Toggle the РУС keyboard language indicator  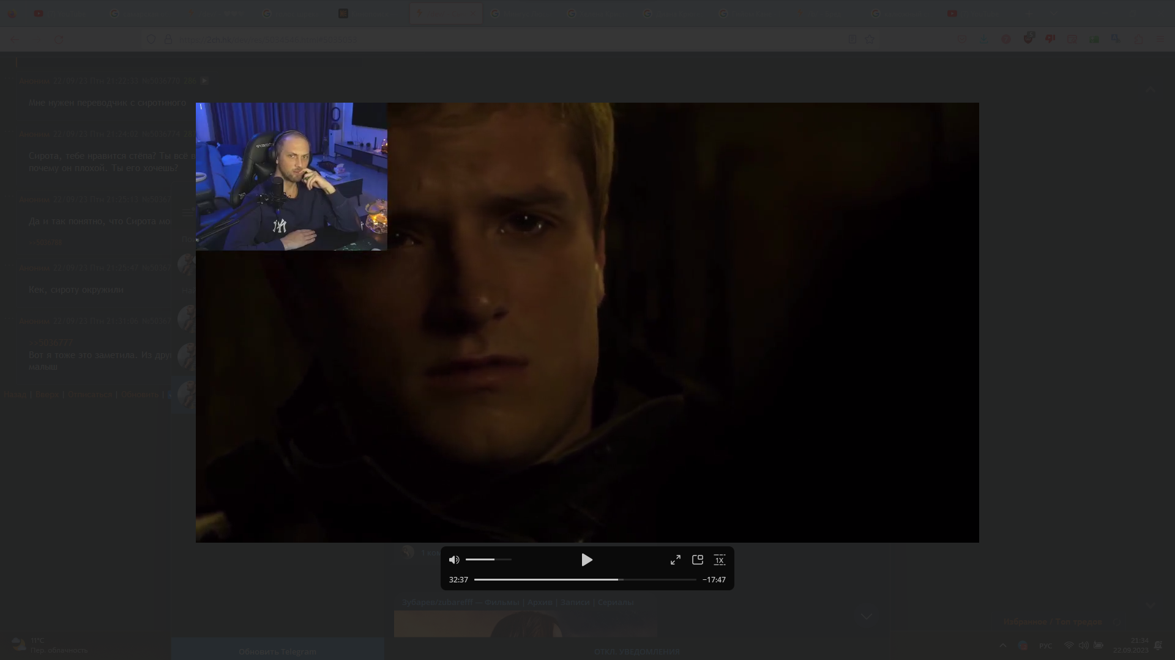click(x=1045, y=645)
